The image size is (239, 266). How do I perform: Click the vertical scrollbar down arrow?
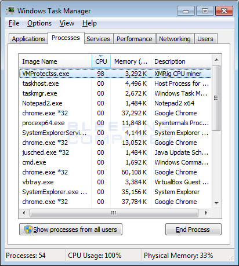click(x=216, y=203)
